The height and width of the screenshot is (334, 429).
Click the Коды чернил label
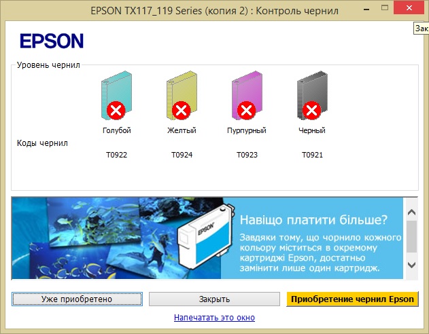point(42,143)
